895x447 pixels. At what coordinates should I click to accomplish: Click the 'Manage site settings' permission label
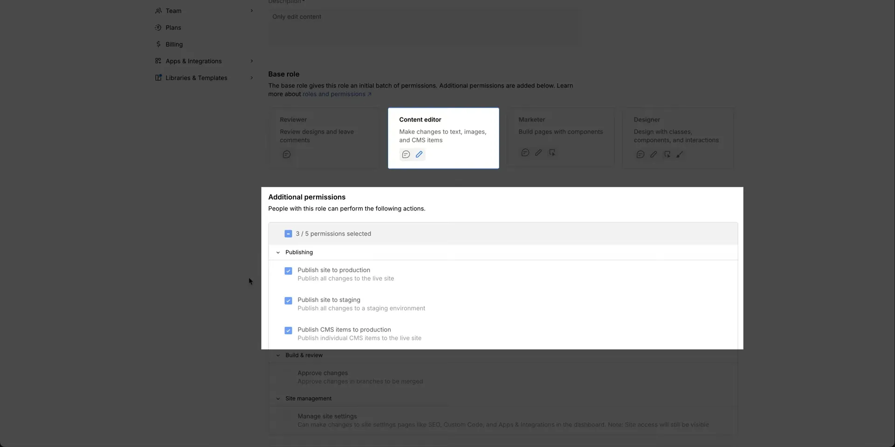(327, 416)
